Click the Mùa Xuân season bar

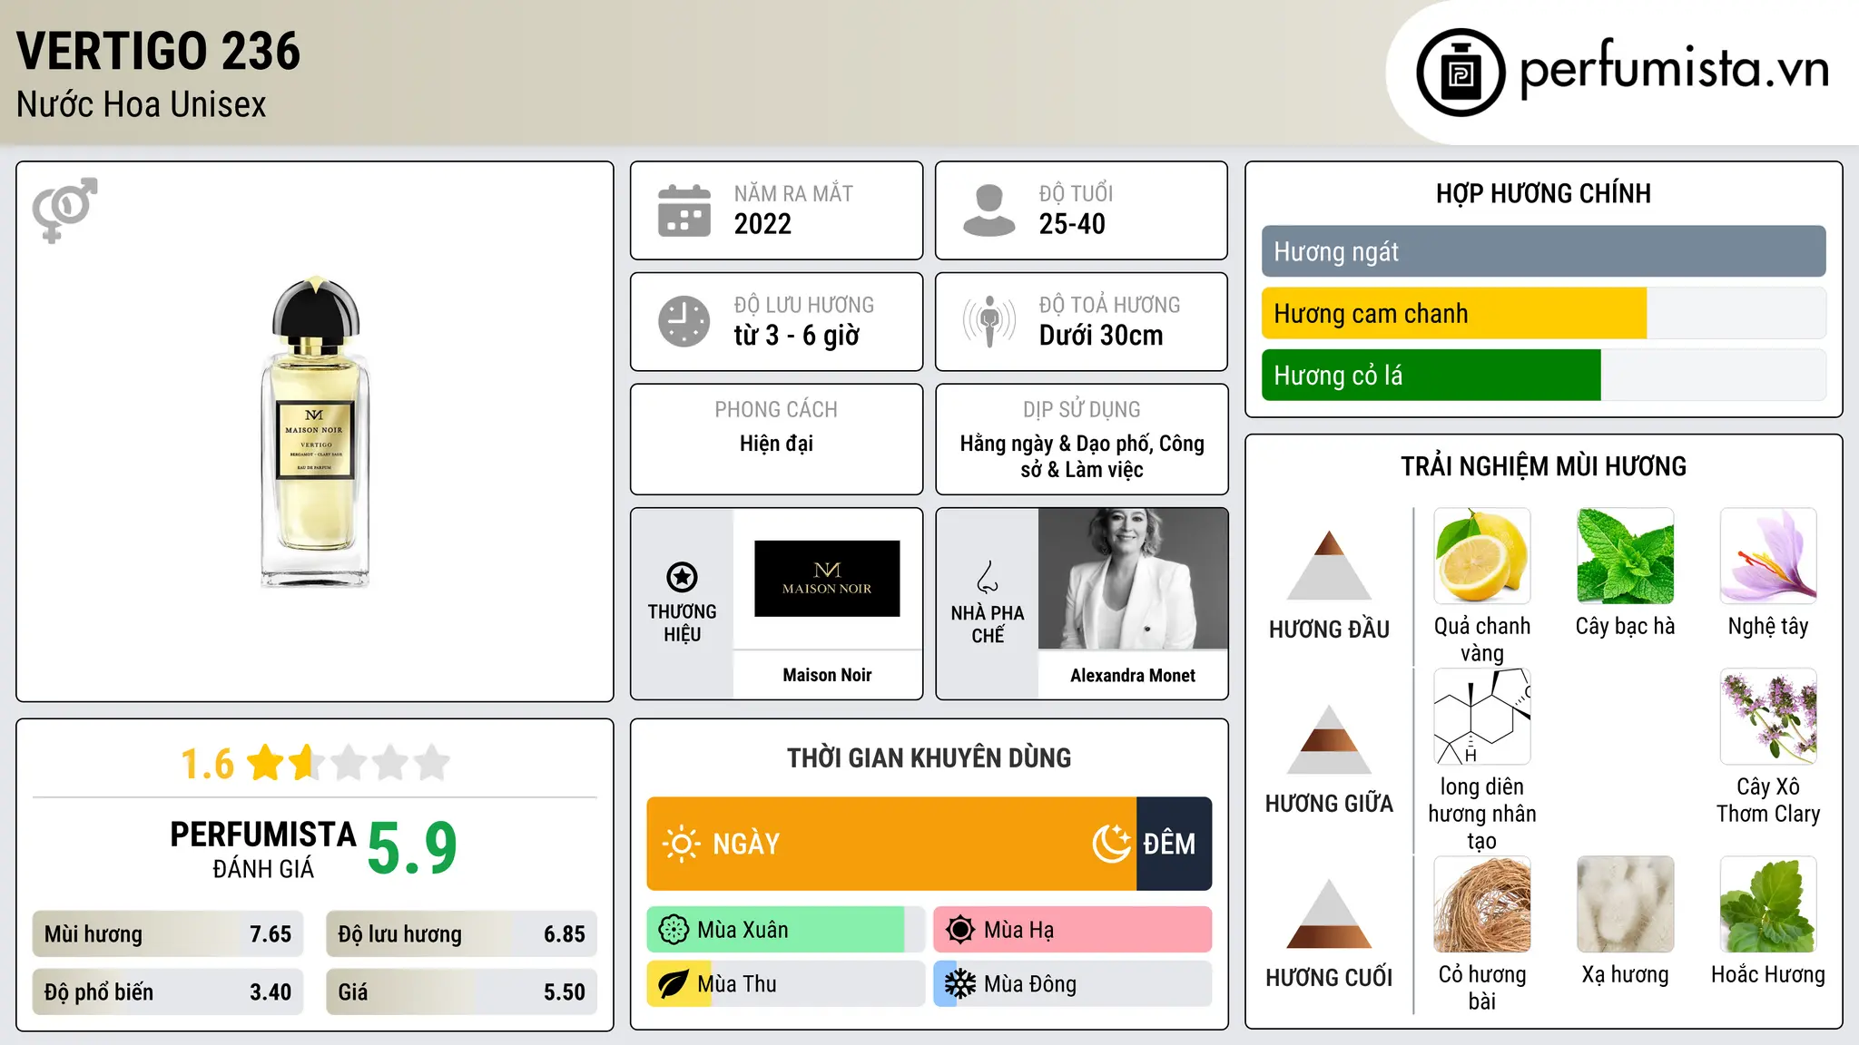(786, 930)
